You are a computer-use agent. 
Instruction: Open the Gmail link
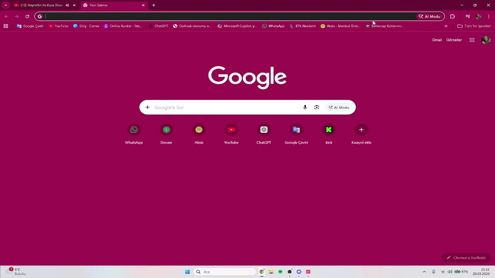coord(437,40)
